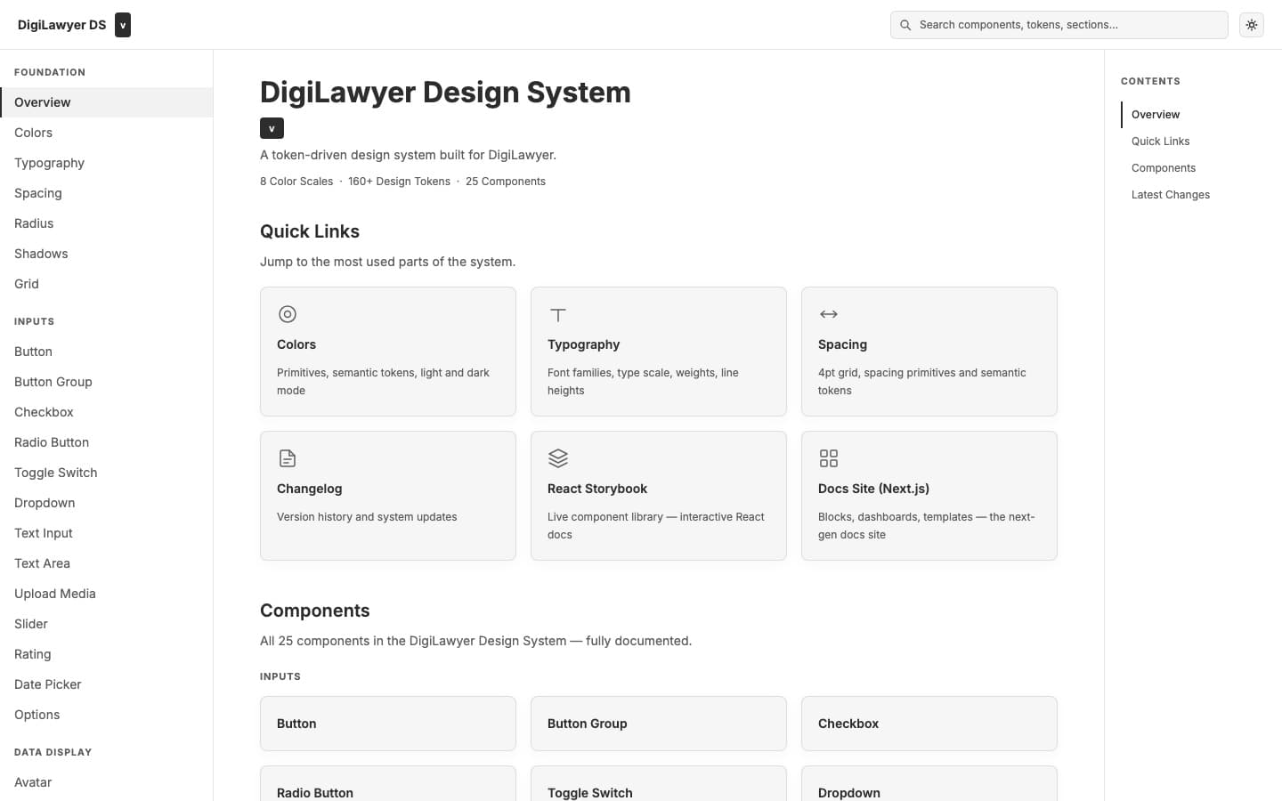Screen dimensions: 1282x801
Task: Open Checkbox in the sidebar
Action: coord(107,412)
